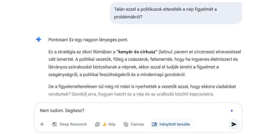The width and height of the screenshot is (273, 134).
Task: Click the image icon beside Kép
Action: tap(97, 124)
